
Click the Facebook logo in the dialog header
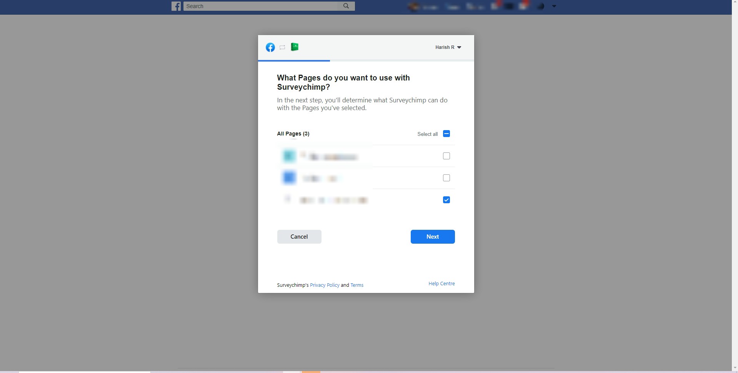[x=270, y=47]
